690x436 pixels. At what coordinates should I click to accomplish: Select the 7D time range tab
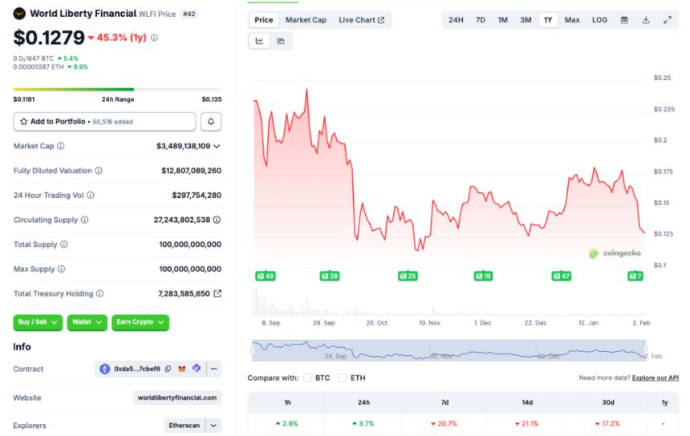point(480,20)
